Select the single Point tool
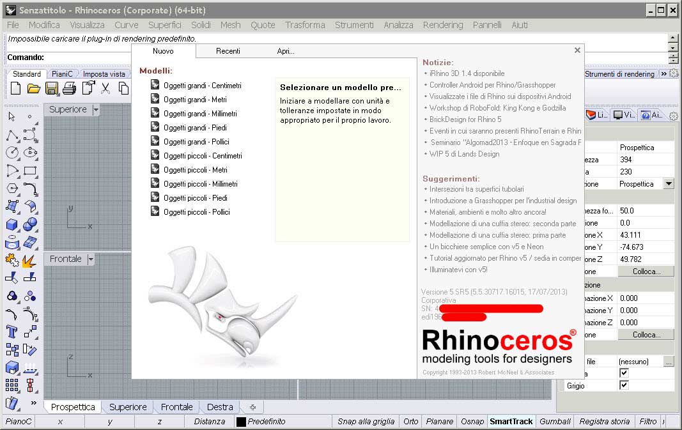This screenshot has height=430, width=682. coord(29,116)
